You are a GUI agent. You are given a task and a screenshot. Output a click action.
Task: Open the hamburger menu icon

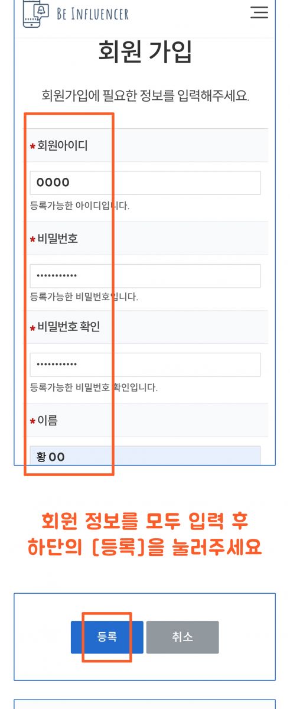tap(259, 12)
